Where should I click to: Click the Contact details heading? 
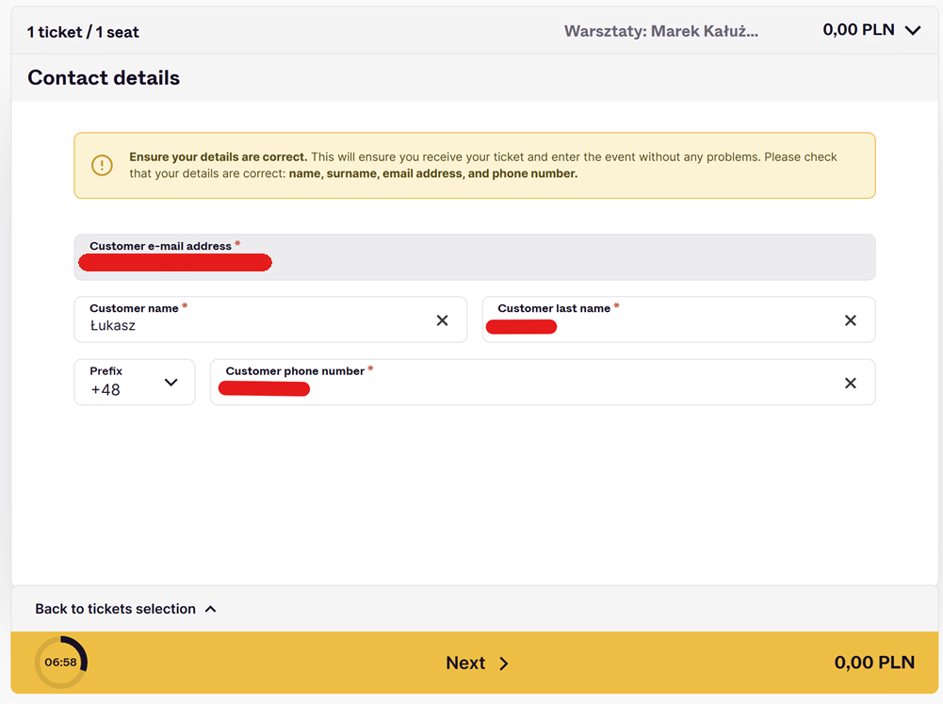coord(104,77)
